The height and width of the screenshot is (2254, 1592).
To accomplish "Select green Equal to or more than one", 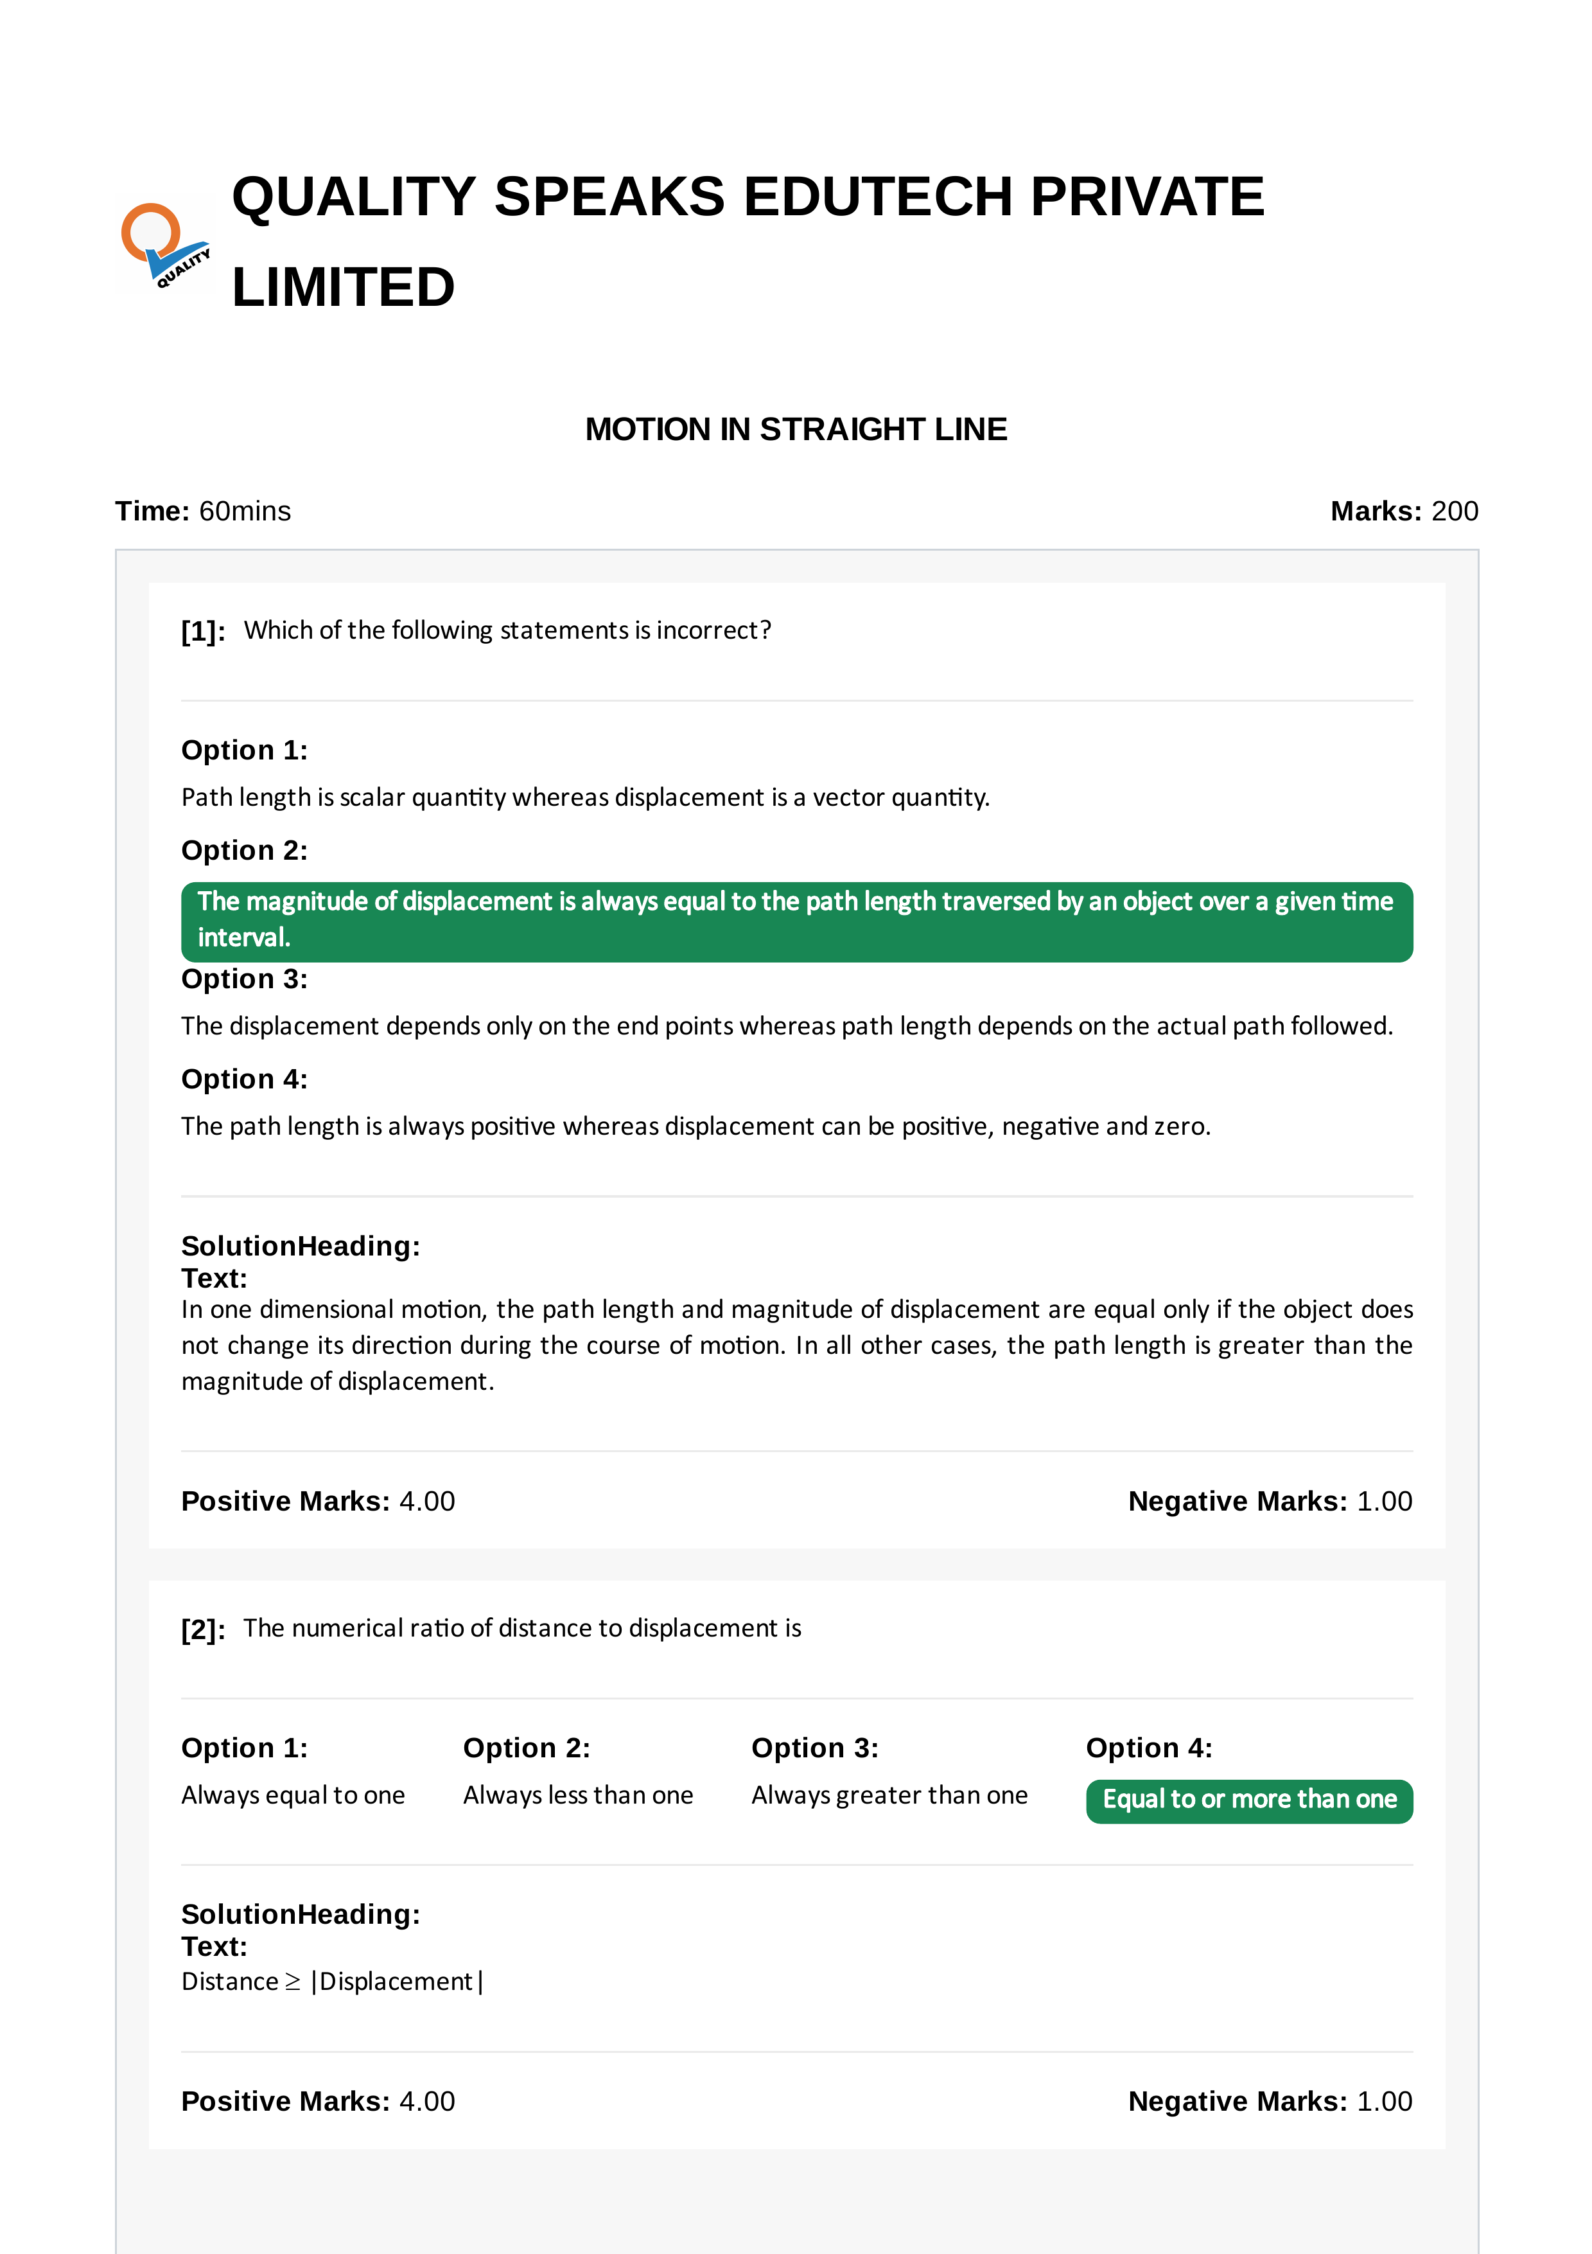I will (1248, 1802).
